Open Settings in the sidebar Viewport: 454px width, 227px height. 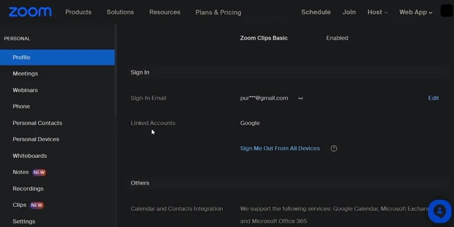(24, 221)
